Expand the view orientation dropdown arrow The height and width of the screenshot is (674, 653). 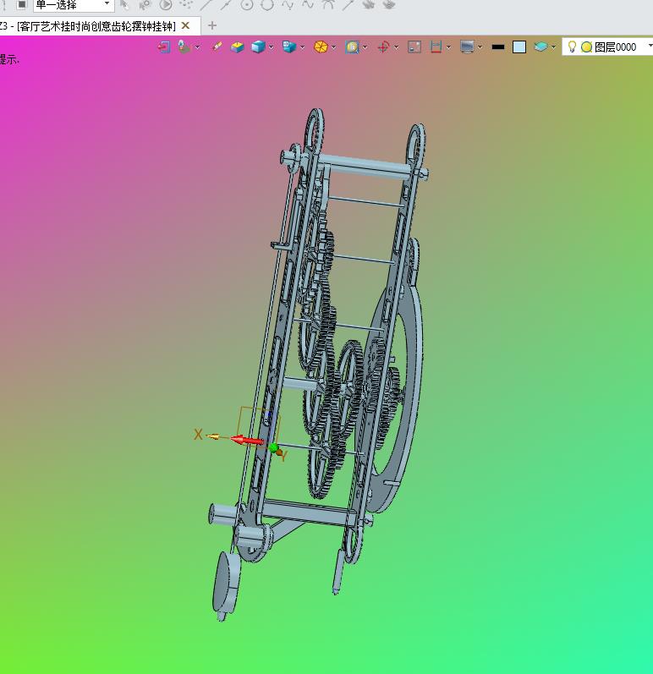coord(303,47)
